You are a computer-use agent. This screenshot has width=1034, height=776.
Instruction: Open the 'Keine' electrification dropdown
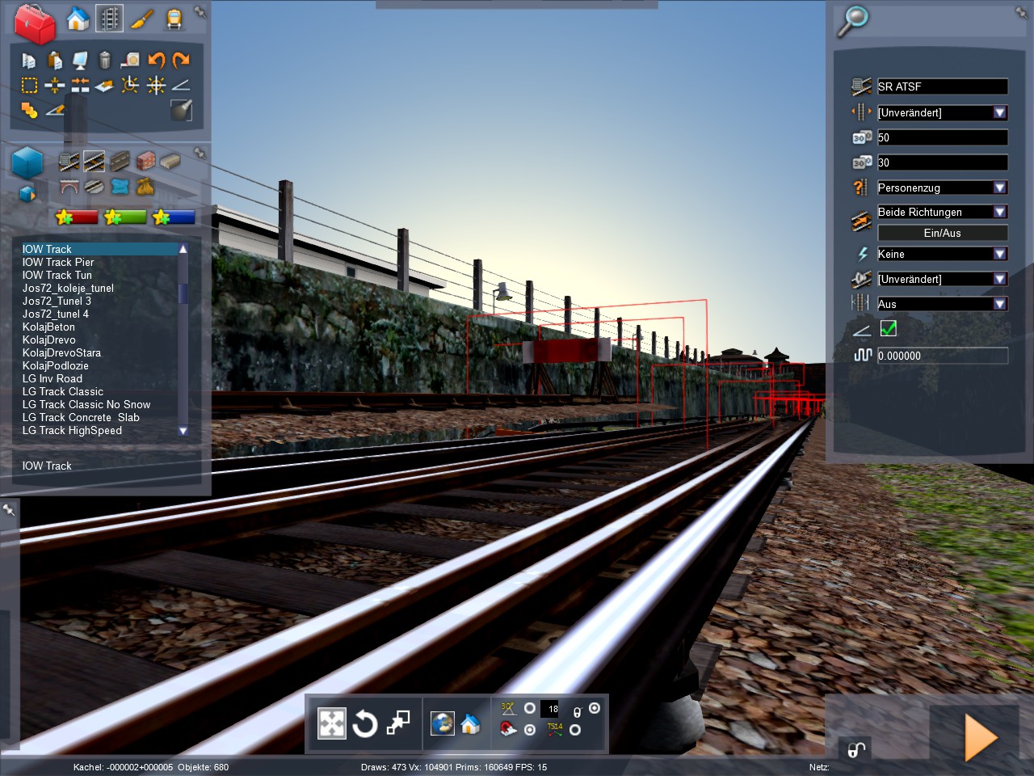coord(943,254)
